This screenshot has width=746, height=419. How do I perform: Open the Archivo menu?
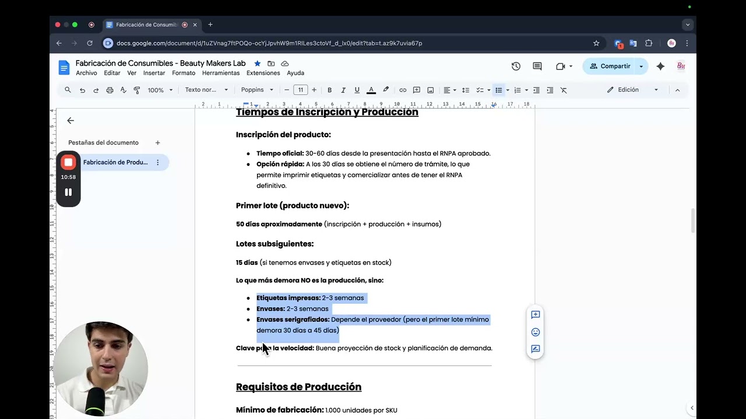(x=86, y=73)
